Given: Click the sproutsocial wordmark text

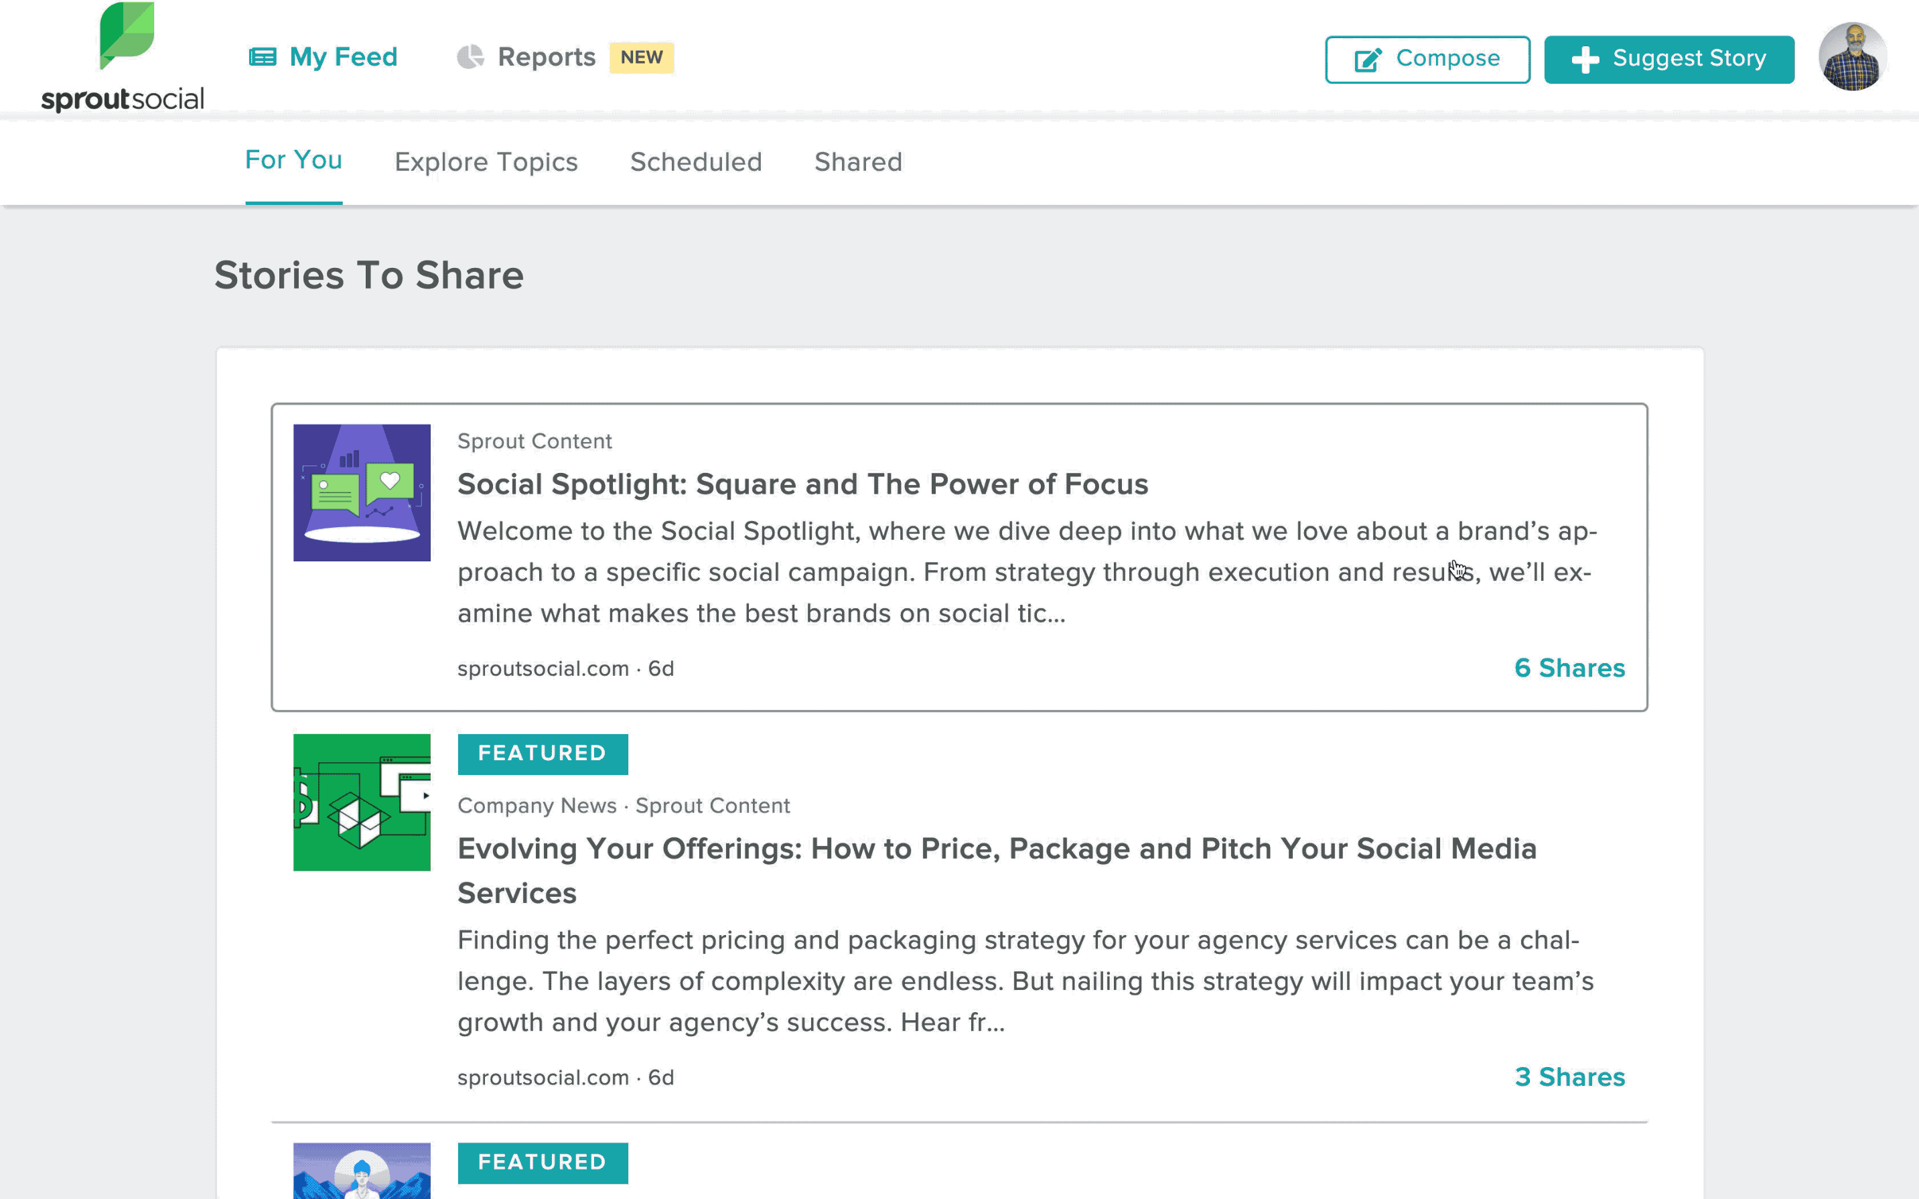Looking at the screenshot, I should pos(122,99).
